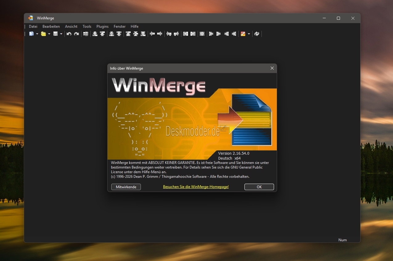393x261 pixels.
Task: Click the Refresh icon at the toolbar end
Action: (x=257, y=34)
